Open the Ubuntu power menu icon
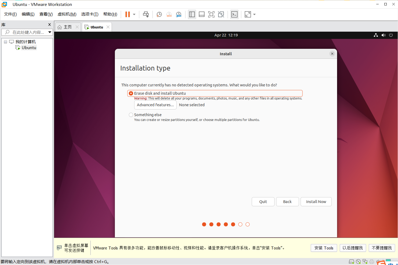This screenshot has width=398, height=265. point(391,35)
